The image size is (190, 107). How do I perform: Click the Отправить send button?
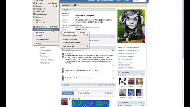[x=68, y=93]
